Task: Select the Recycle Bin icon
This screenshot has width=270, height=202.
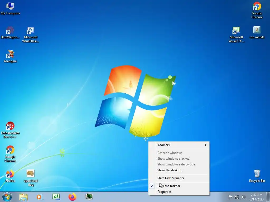Action: [257, 176]
